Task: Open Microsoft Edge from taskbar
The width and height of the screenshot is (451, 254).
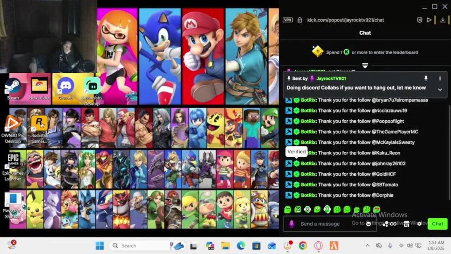Action: click(x=241, y=246)
